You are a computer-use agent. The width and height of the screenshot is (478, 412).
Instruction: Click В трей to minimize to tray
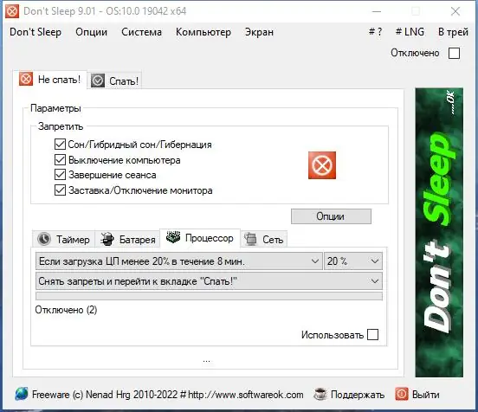(453, 32)
